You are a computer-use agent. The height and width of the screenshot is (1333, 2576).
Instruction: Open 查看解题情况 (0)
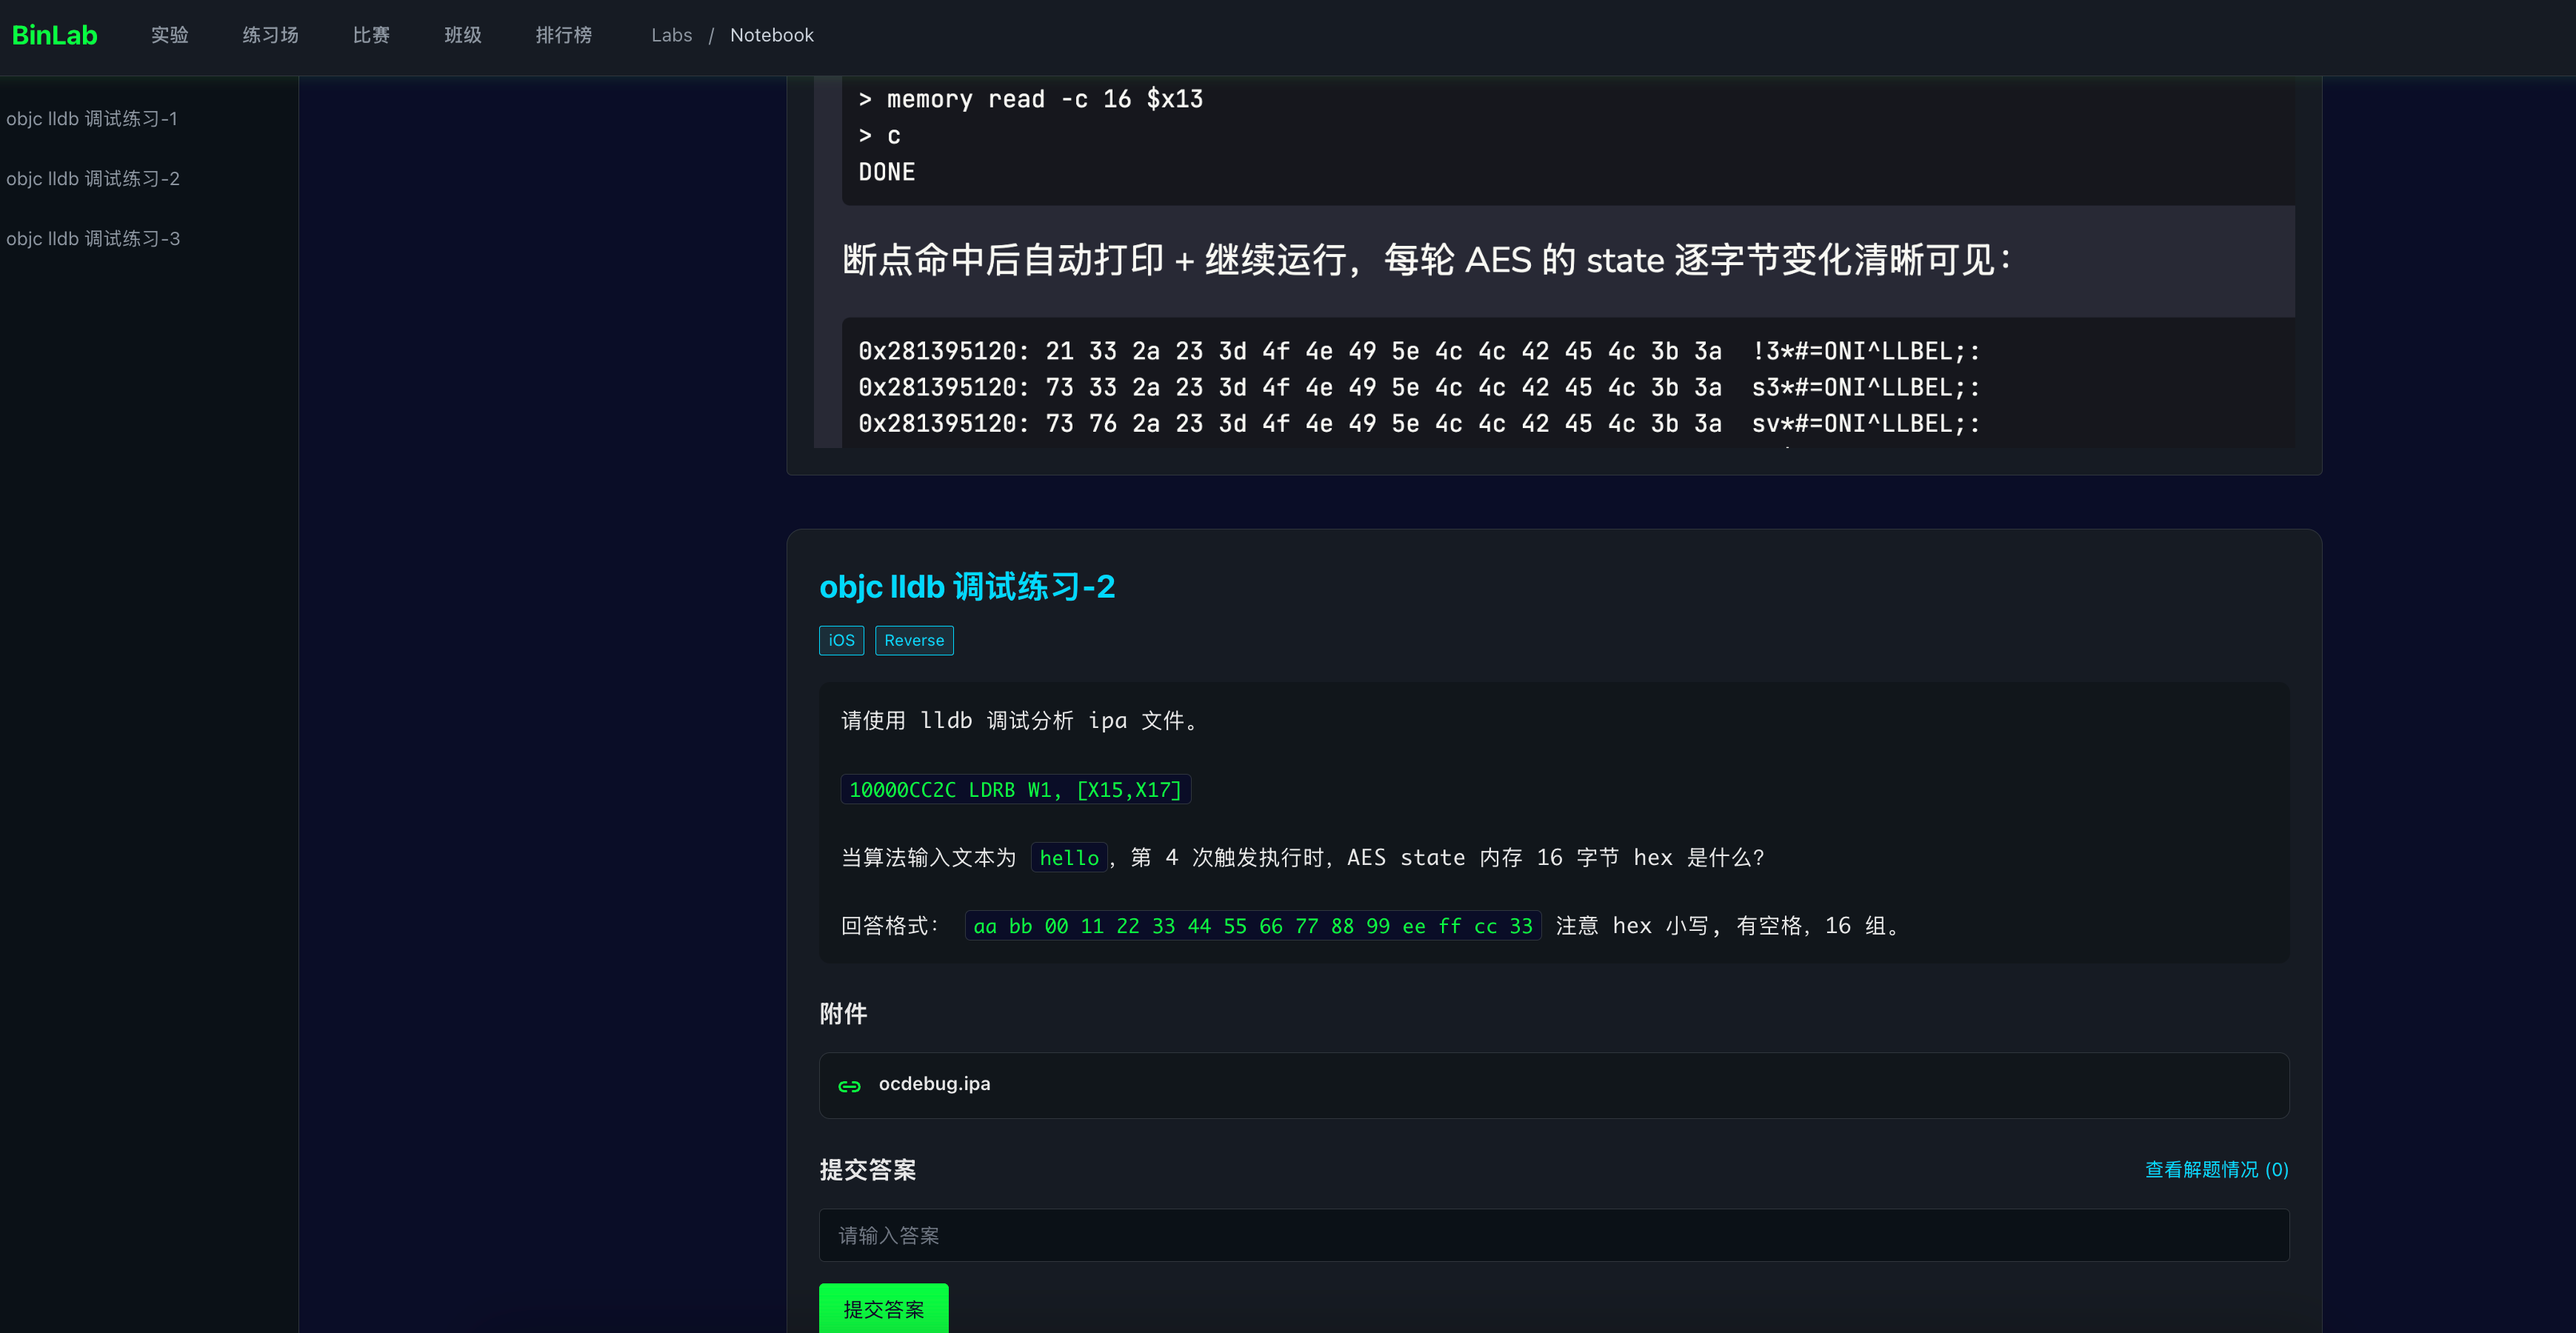[x=2215, y=1169]
